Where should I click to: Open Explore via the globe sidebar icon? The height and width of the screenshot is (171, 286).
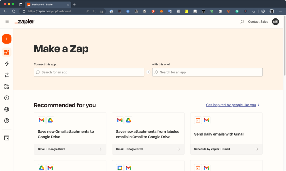coord(7,109)
